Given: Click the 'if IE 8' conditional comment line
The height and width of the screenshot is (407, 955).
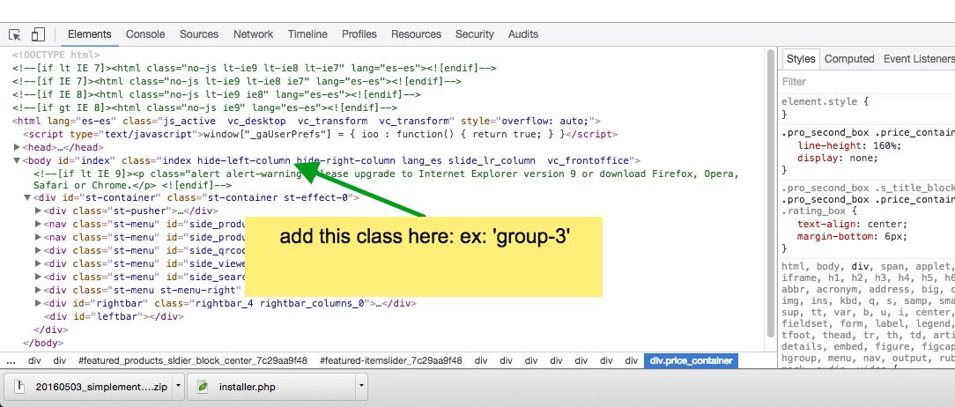Looking at the screenshot, I should coord(216,94).
